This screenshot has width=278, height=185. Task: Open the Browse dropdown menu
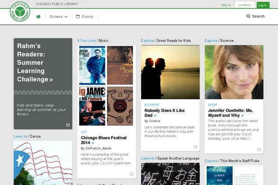pos(58,17)
